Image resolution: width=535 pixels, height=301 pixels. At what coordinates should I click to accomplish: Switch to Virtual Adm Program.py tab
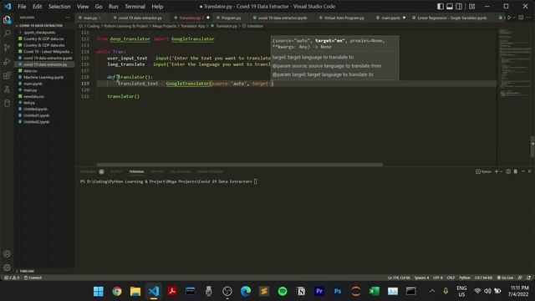(x=344, y=18)
